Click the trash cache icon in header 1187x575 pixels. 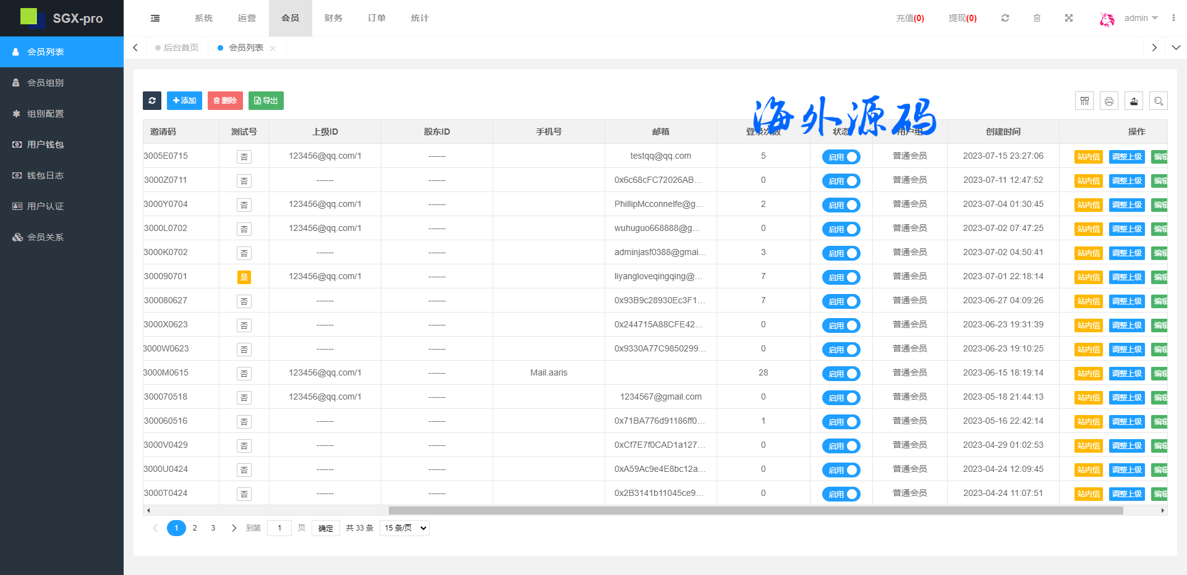click(1037, 19)
